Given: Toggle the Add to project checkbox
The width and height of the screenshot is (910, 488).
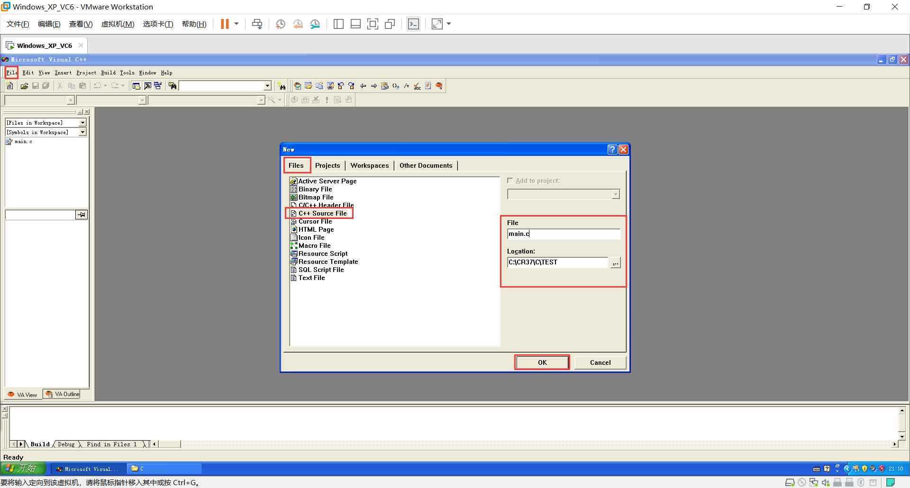Looking at the screenshot, I should [510, 181].
